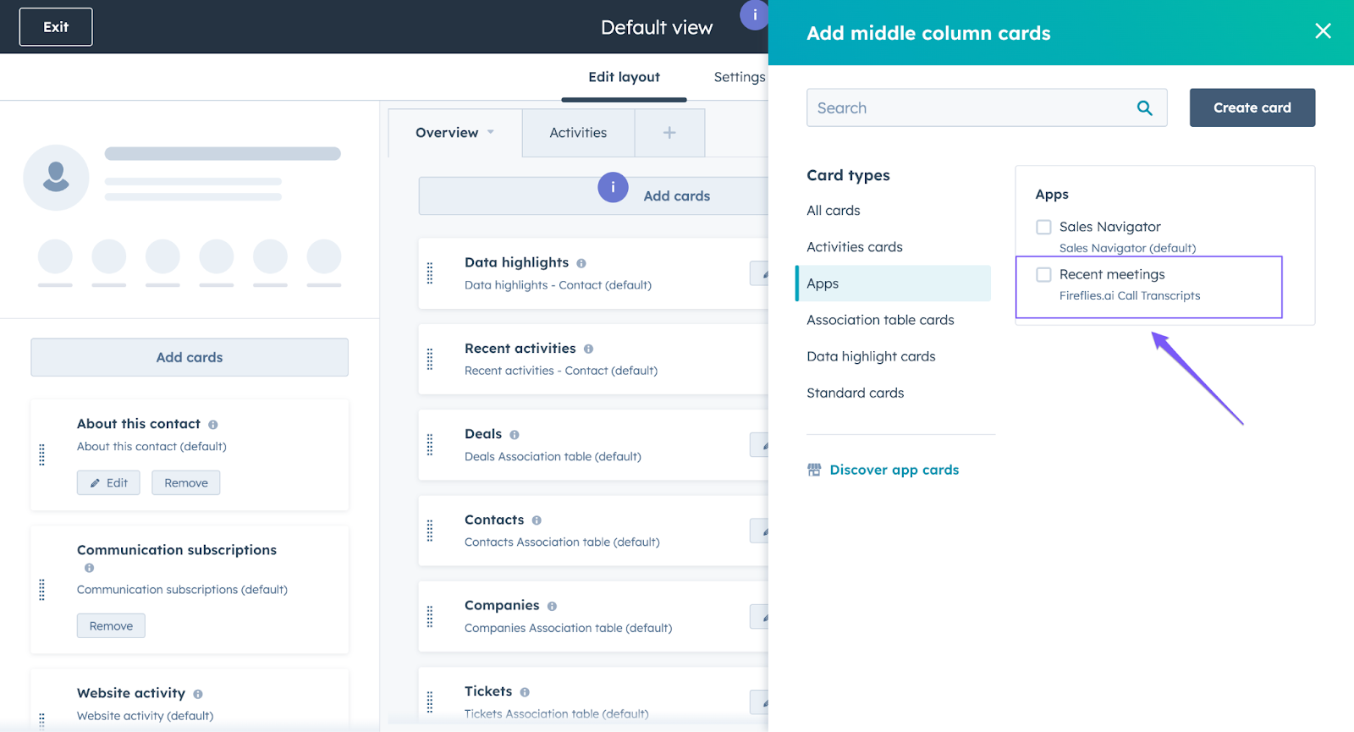Click info icon next to About this contact
The width and height of the screenshot is (1354, 732).
pos(213,425)
